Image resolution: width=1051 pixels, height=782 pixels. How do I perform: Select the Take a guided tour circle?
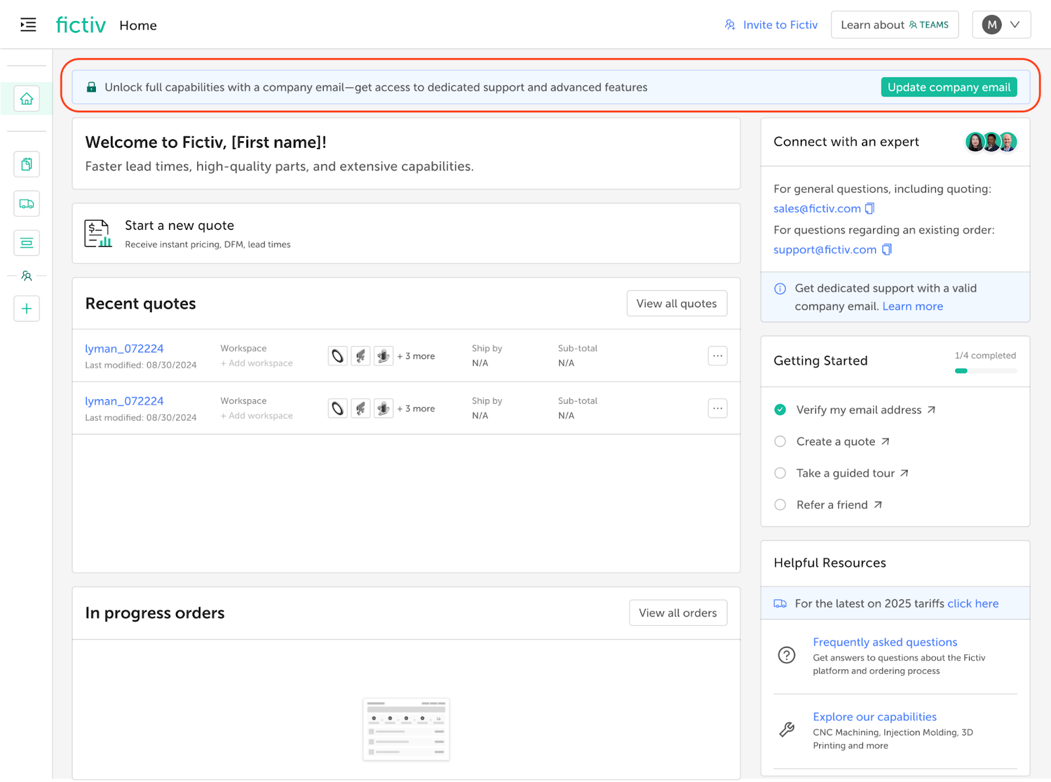tap(780, 473)
